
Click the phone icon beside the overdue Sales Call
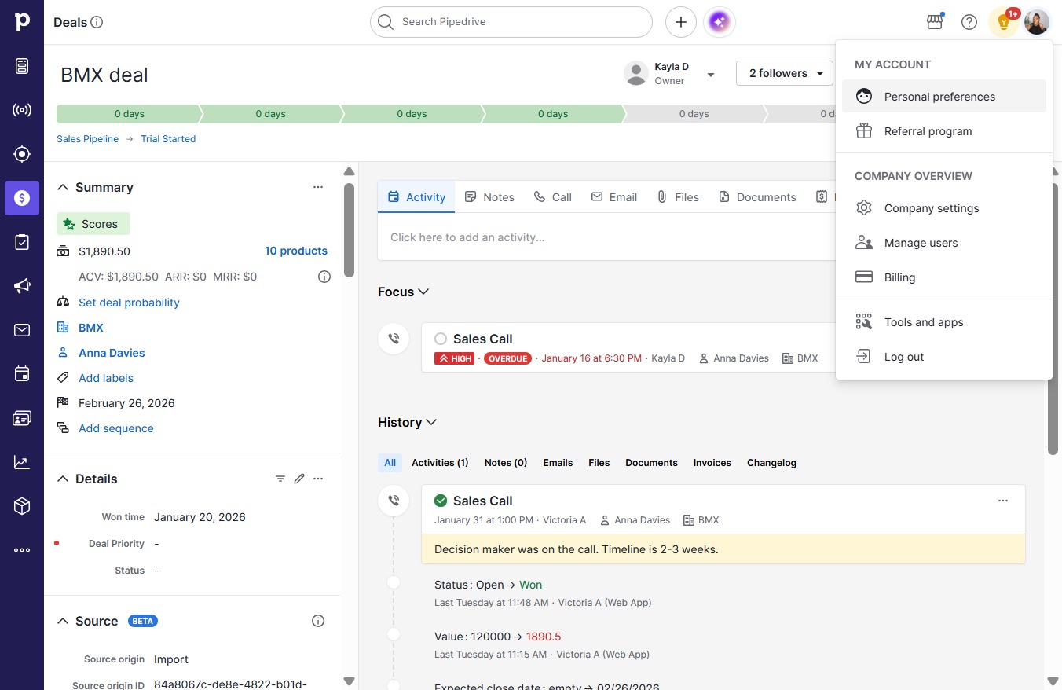point(394,339)
